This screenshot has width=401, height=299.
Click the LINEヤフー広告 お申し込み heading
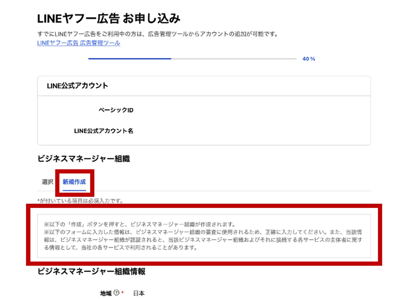109,19
